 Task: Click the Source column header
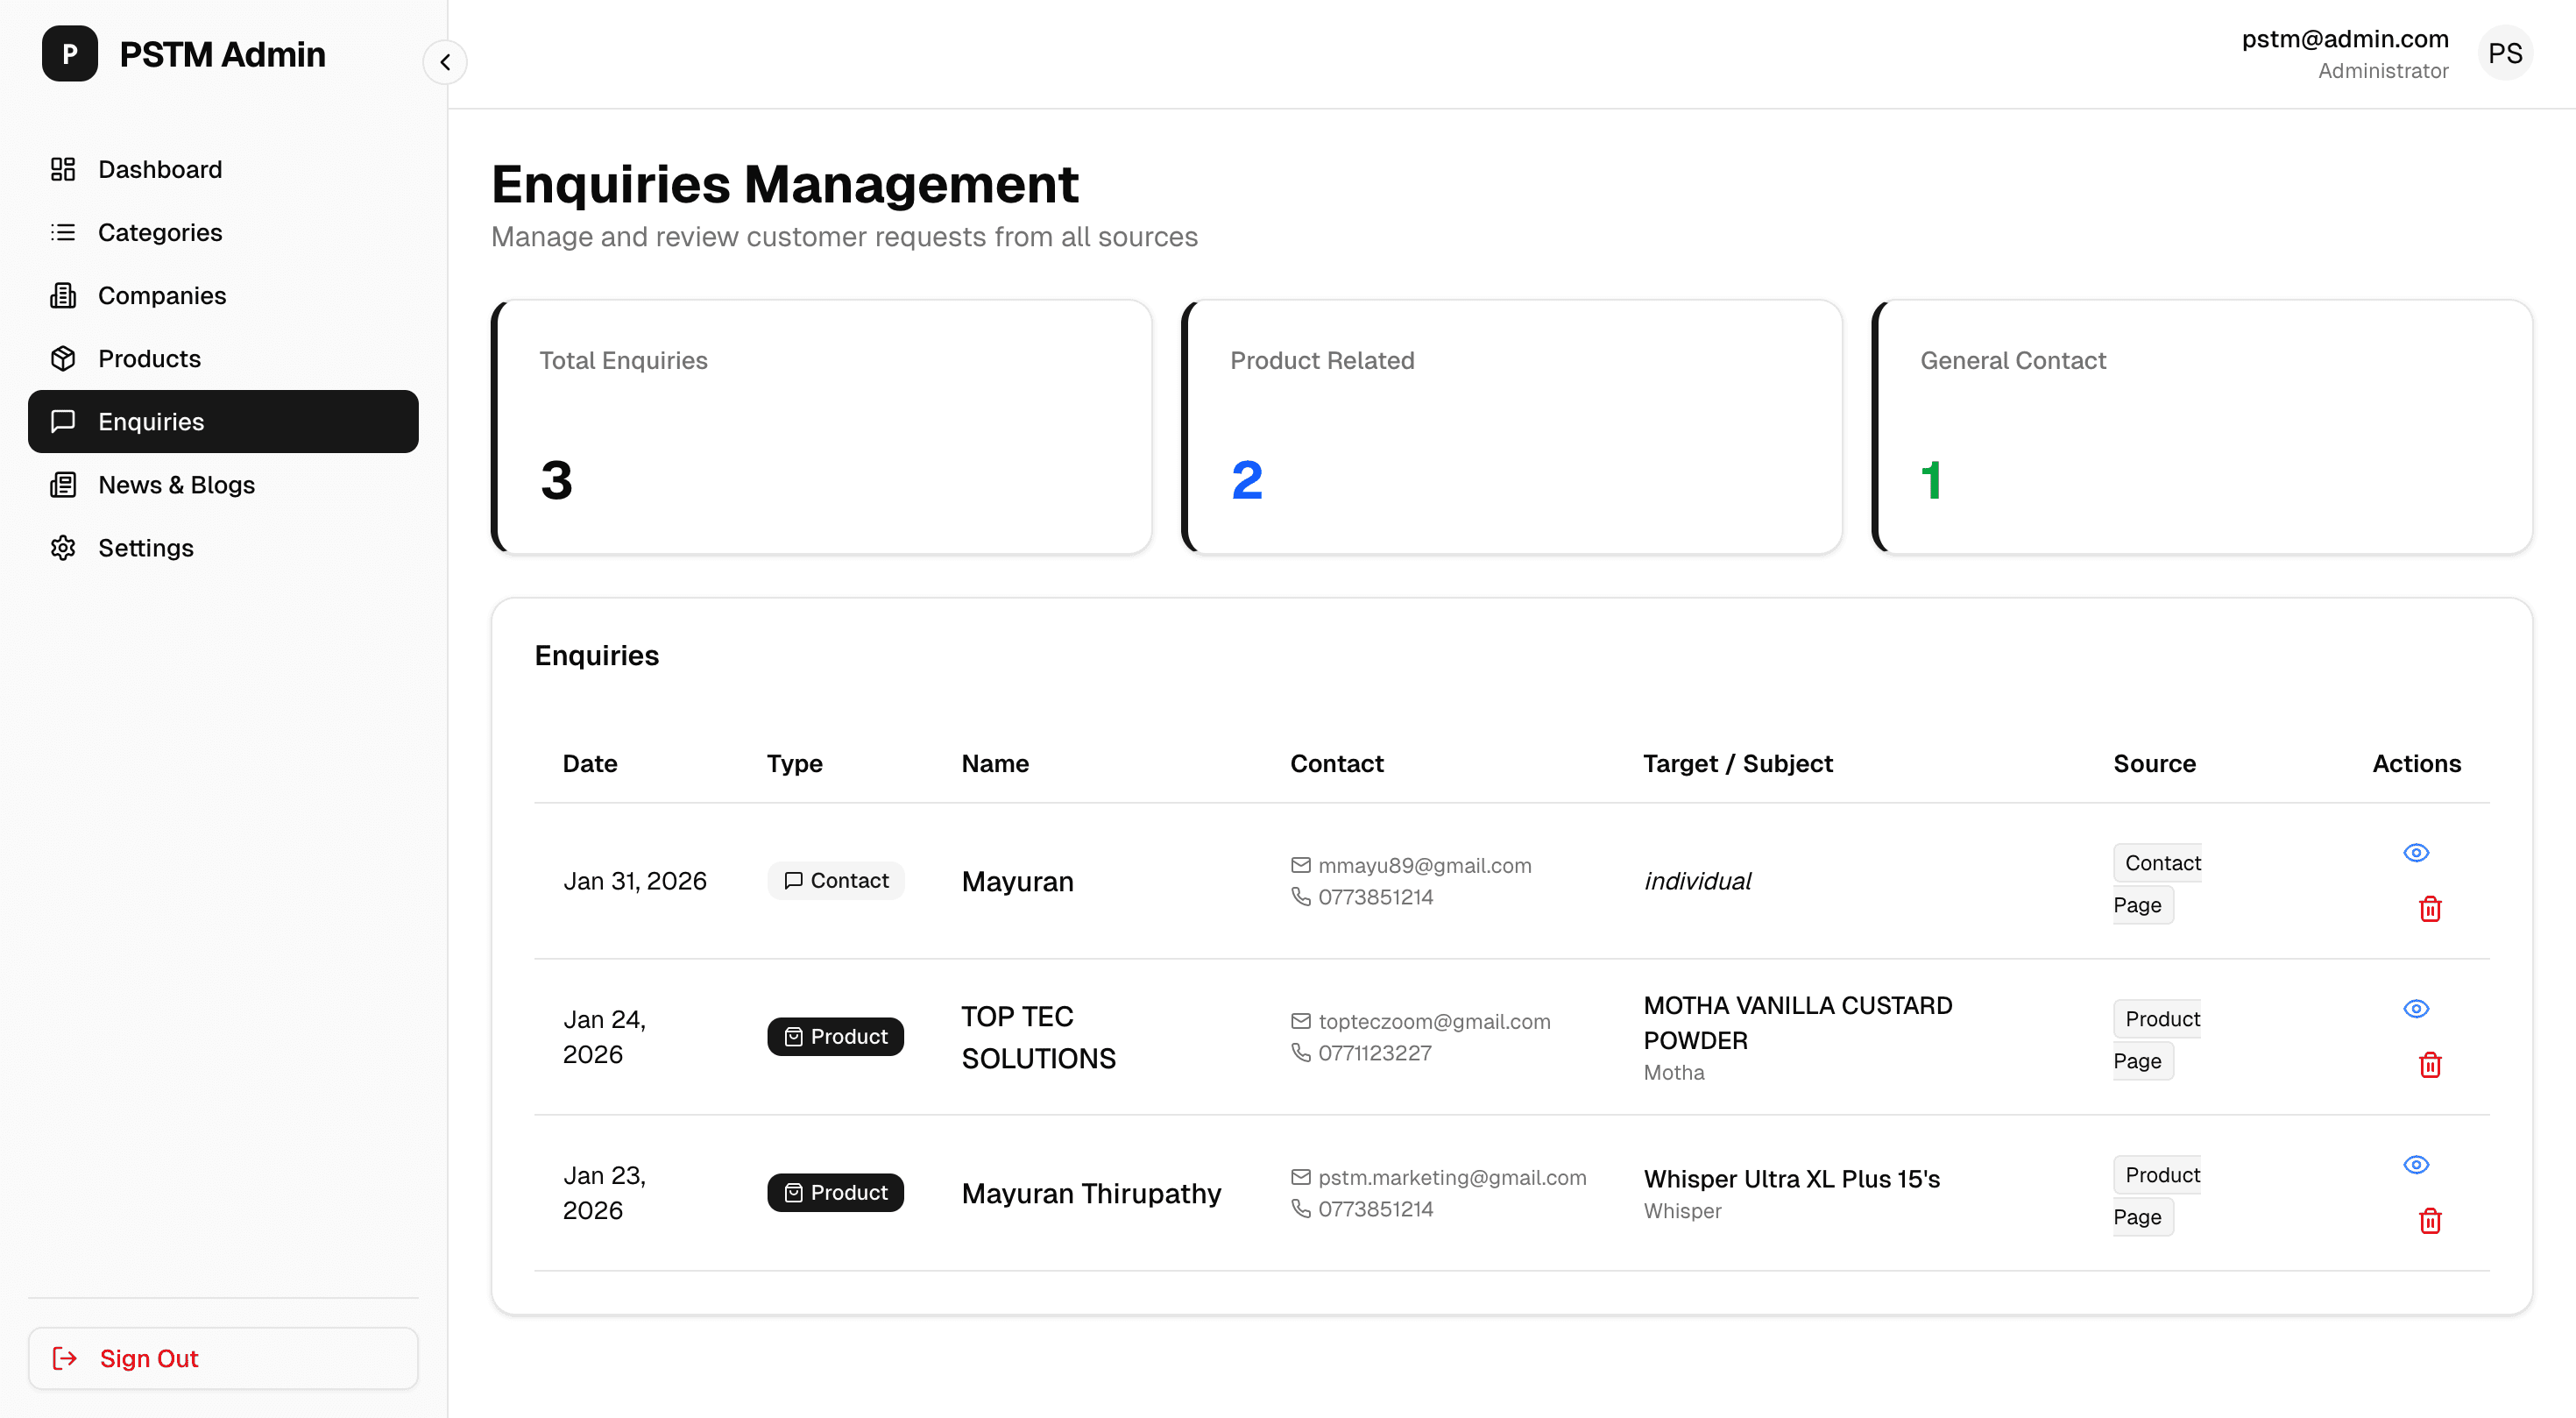pos(2154,763)
